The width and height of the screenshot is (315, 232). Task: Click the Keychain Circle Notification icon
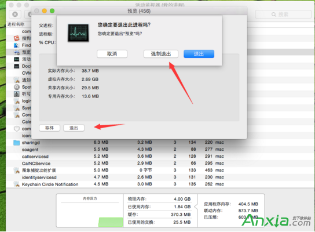click(16, 184)
